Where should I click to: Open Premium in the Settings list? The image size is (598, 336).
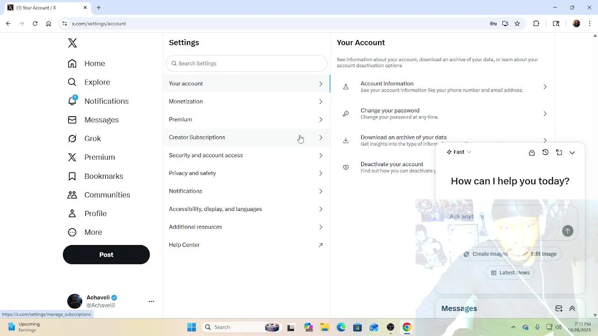pyautogui.click(x=246, y=119)
